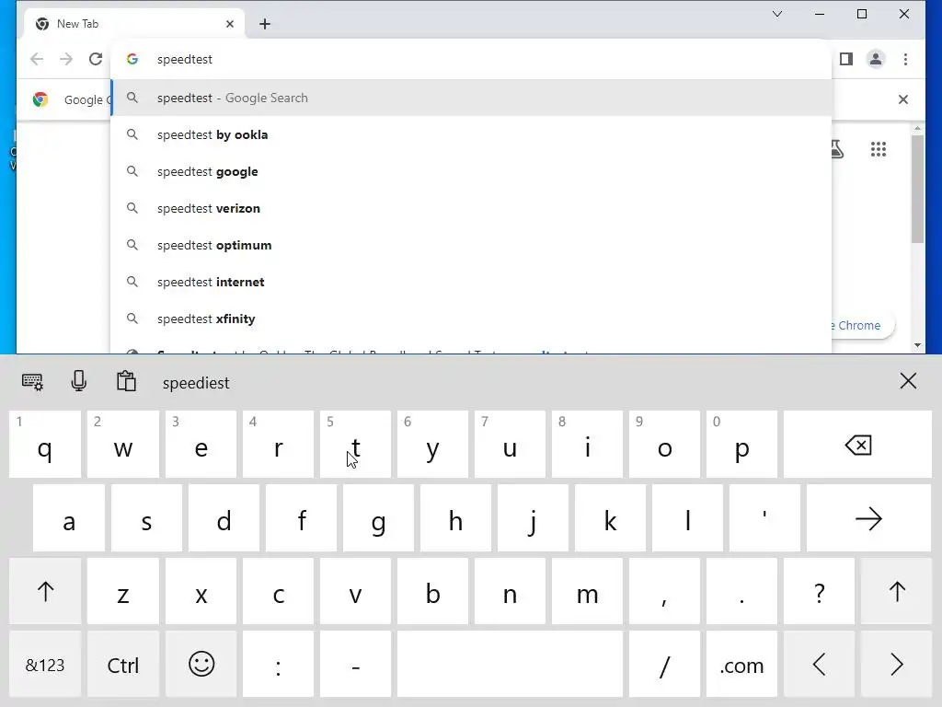This screenshot has width=942, height=707.
Task: Choose speedtest verizon suggestion
Action: (x=471, y=208)
